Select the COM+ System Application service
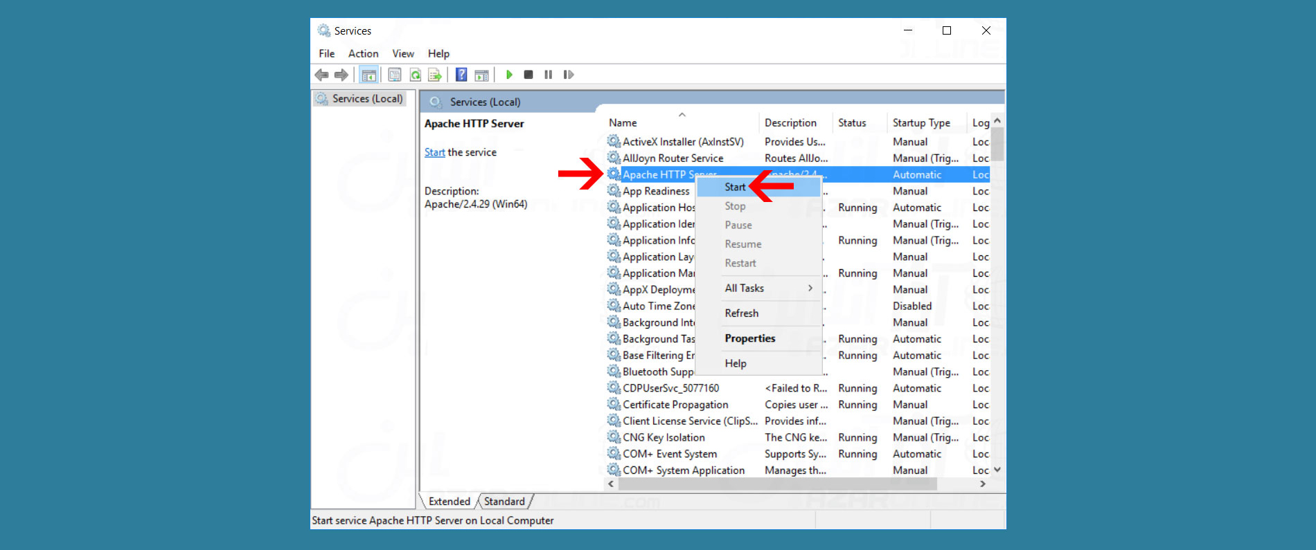This screenshot has height=550, width=1316. [797, 470]
